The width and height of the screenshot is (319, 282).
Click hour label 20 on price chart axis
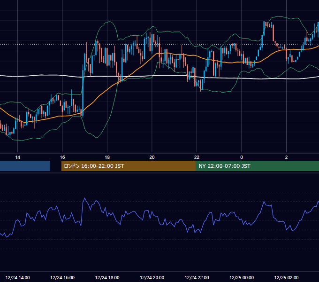152,157
